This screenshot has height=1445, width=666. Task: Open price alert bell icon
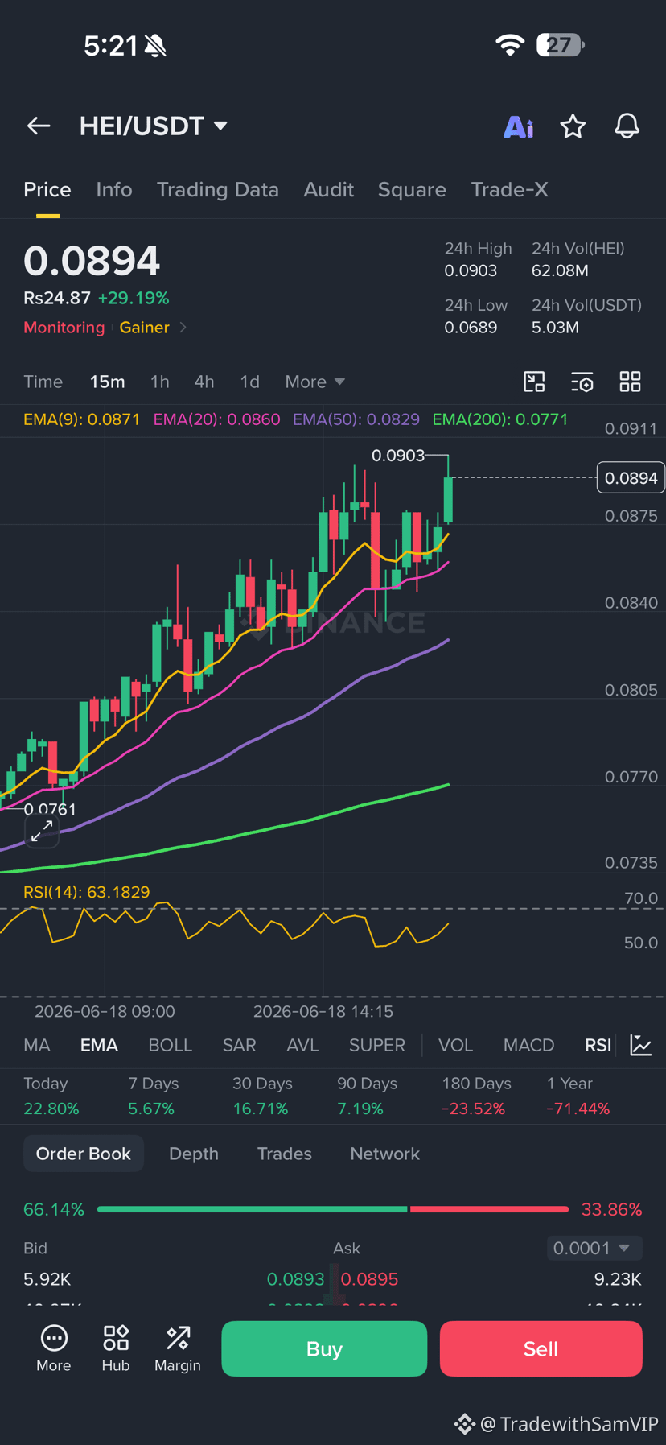click(x=627, y=126)
